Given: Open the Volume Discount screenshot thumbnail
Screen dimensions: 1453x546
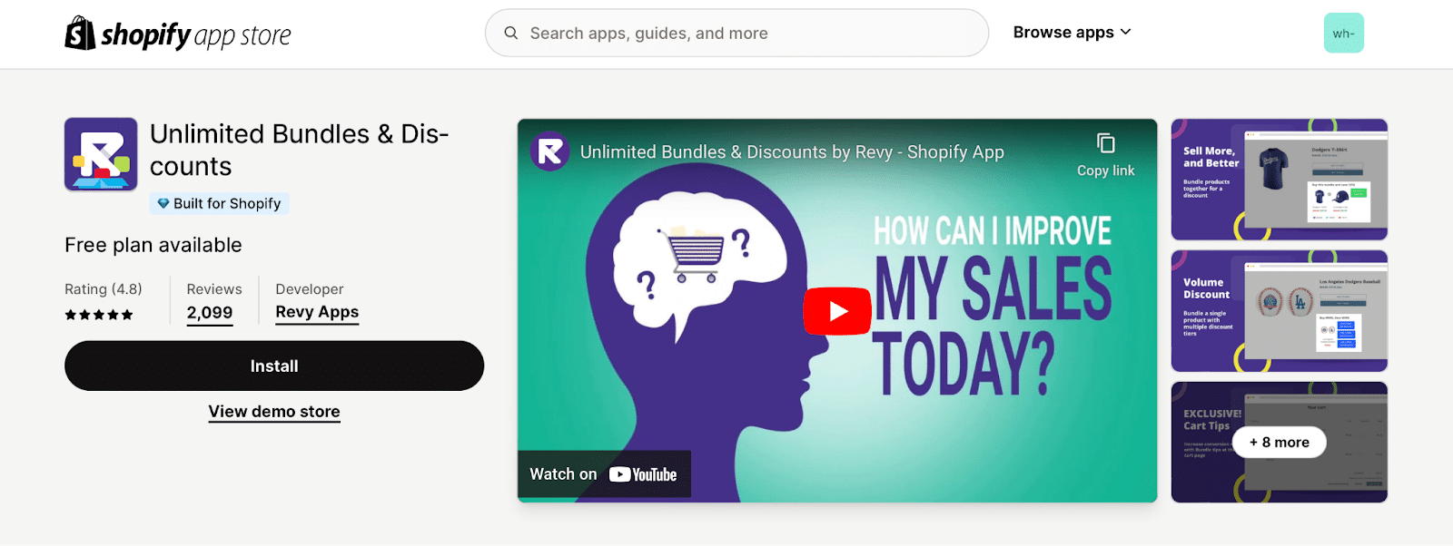Looking at the screenshot, I should (x=1279, y=311).
